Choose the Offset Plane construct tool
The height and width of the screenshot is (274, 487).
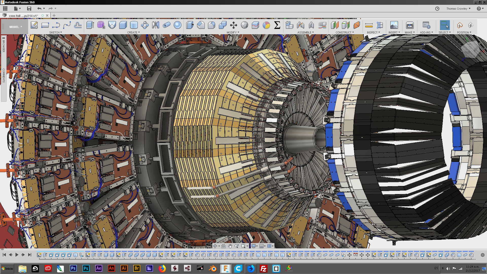(x=335, y=25)
